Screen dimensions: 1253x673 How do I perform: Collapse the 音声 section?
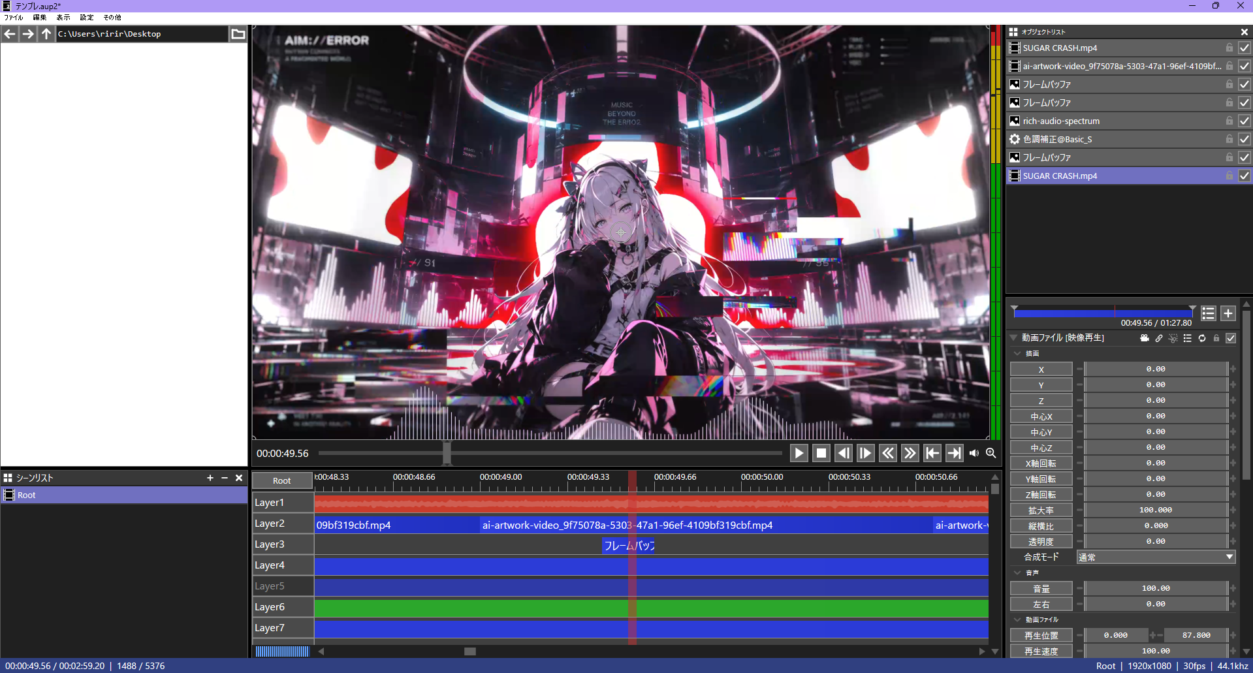[x=1017, y=573]
